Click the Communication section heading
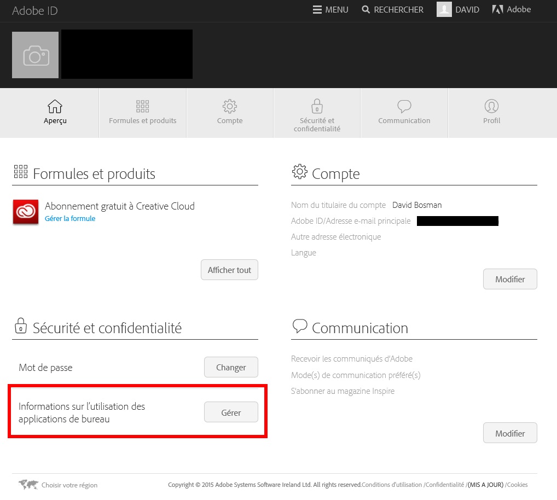557x500 pixels. [360, 328]
